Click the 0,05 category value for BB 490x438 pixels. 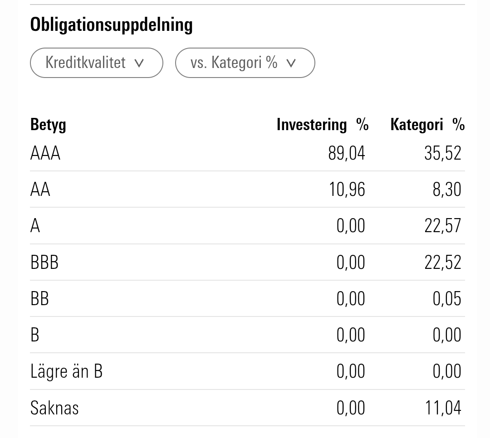tap(447, 298)
